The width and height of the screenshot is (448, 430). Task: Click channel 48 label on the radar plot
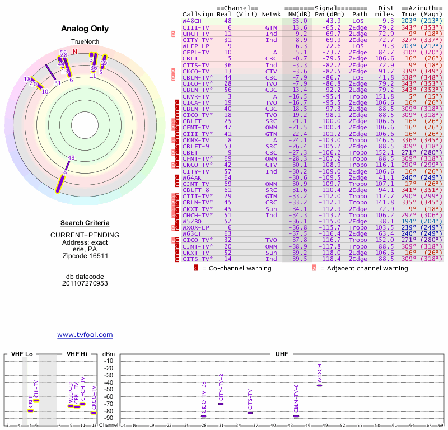coord(71,157)
